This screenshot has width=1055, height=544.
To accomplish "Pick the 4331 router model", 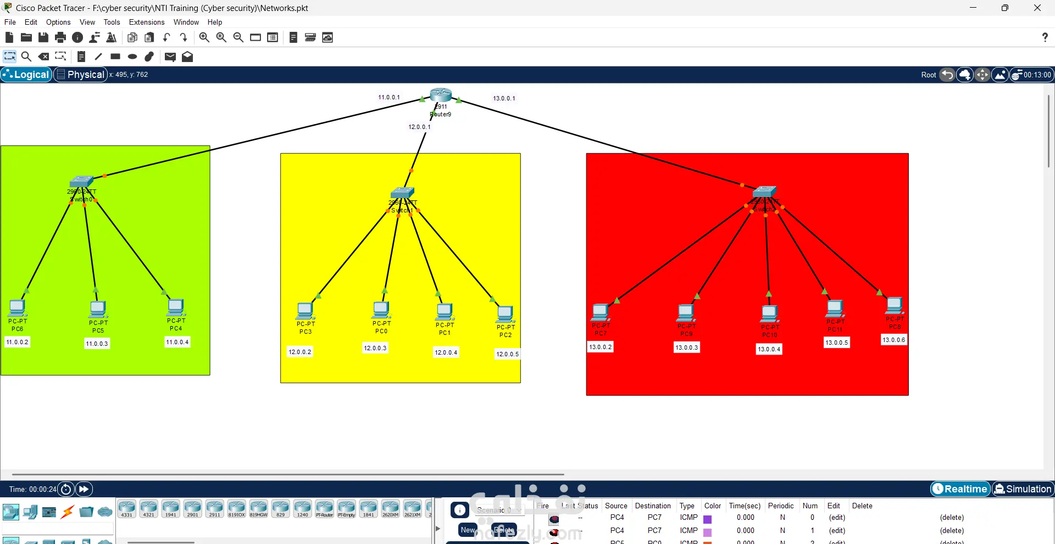I will 126,509.
